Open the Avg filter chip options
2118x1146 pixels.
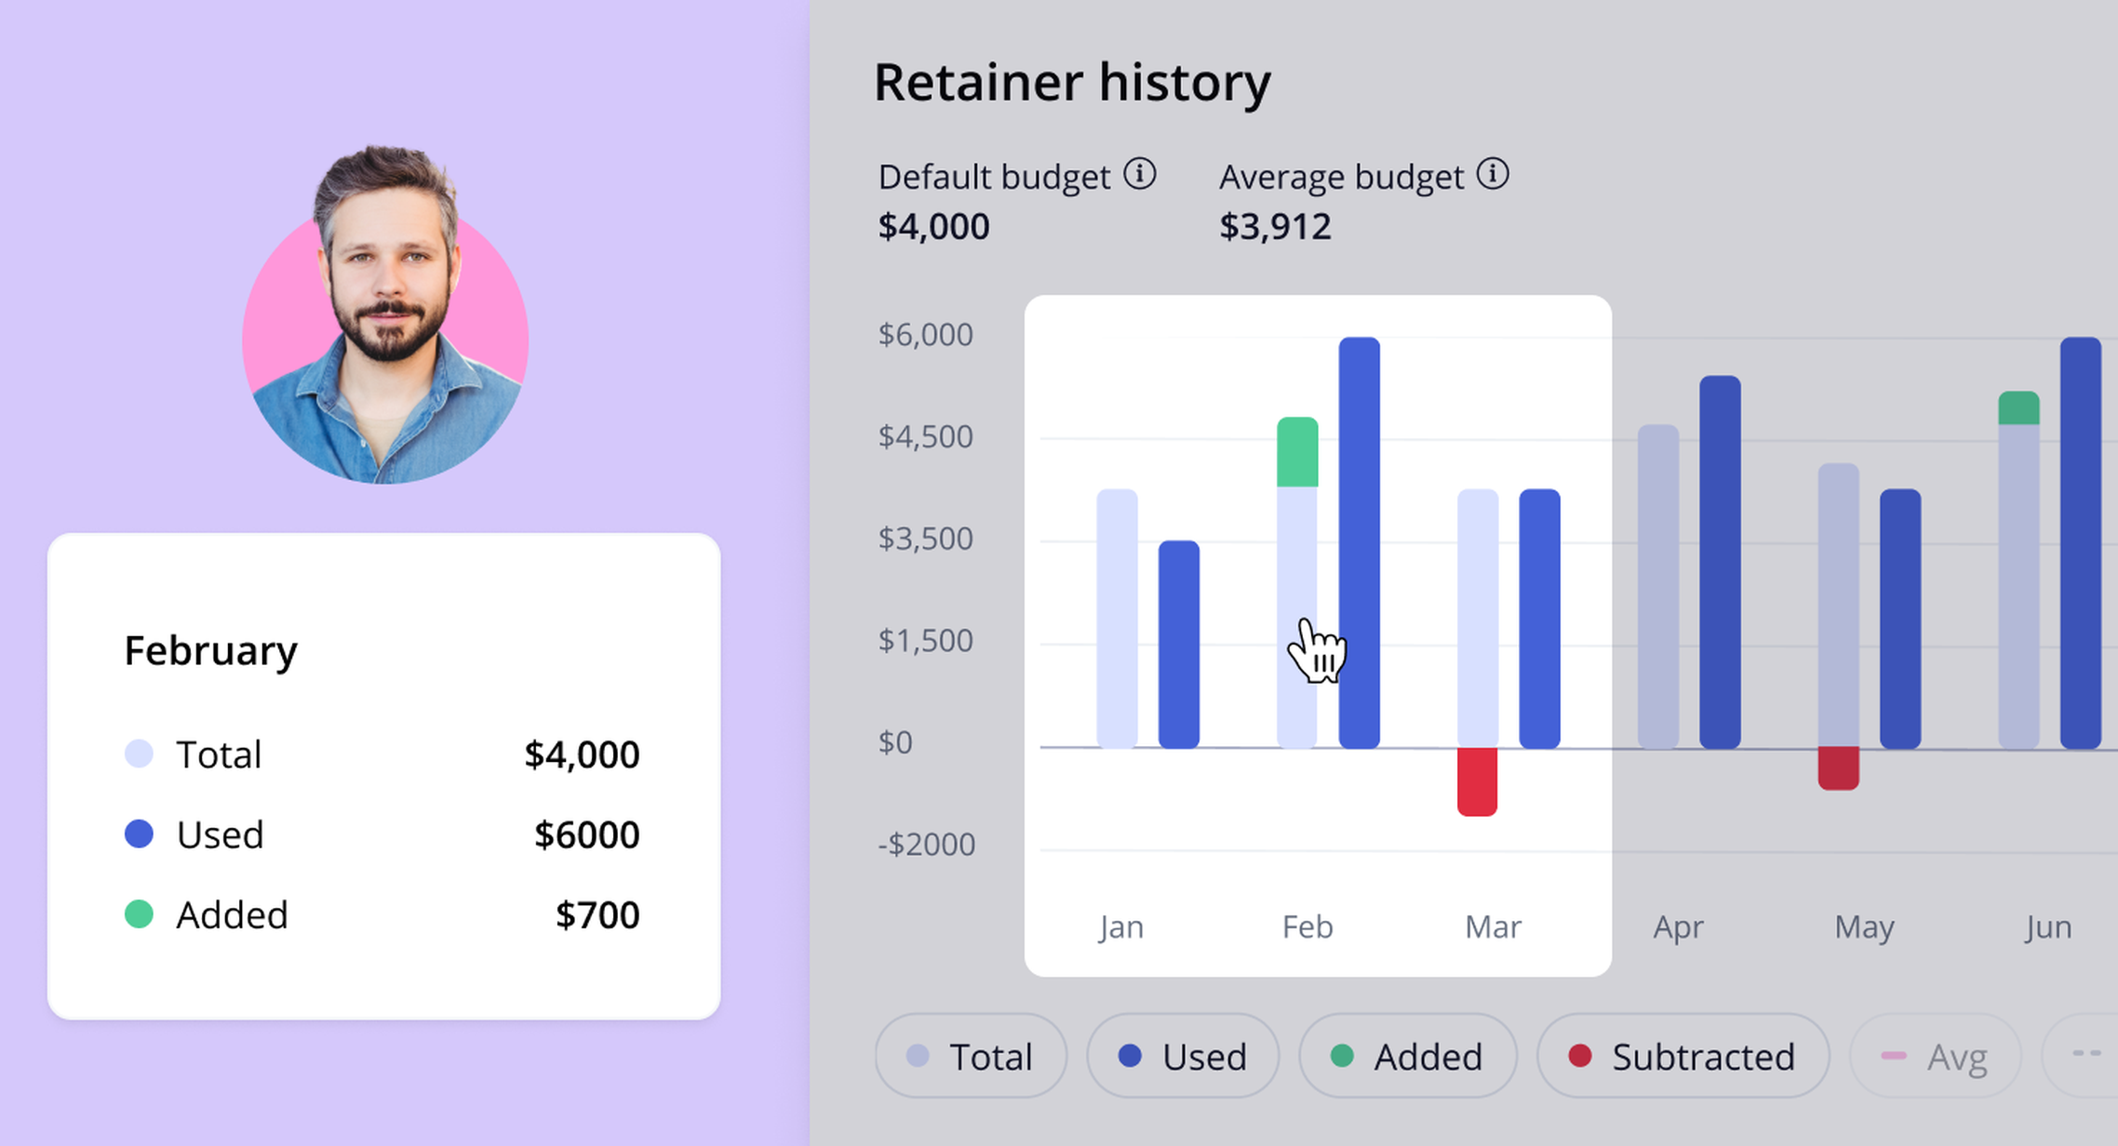(1935, 1056)
